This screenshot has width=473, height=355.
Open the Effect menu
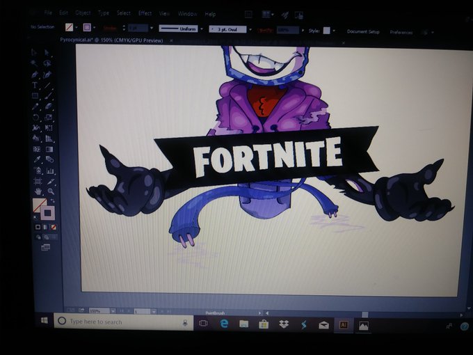click(145, 13)
